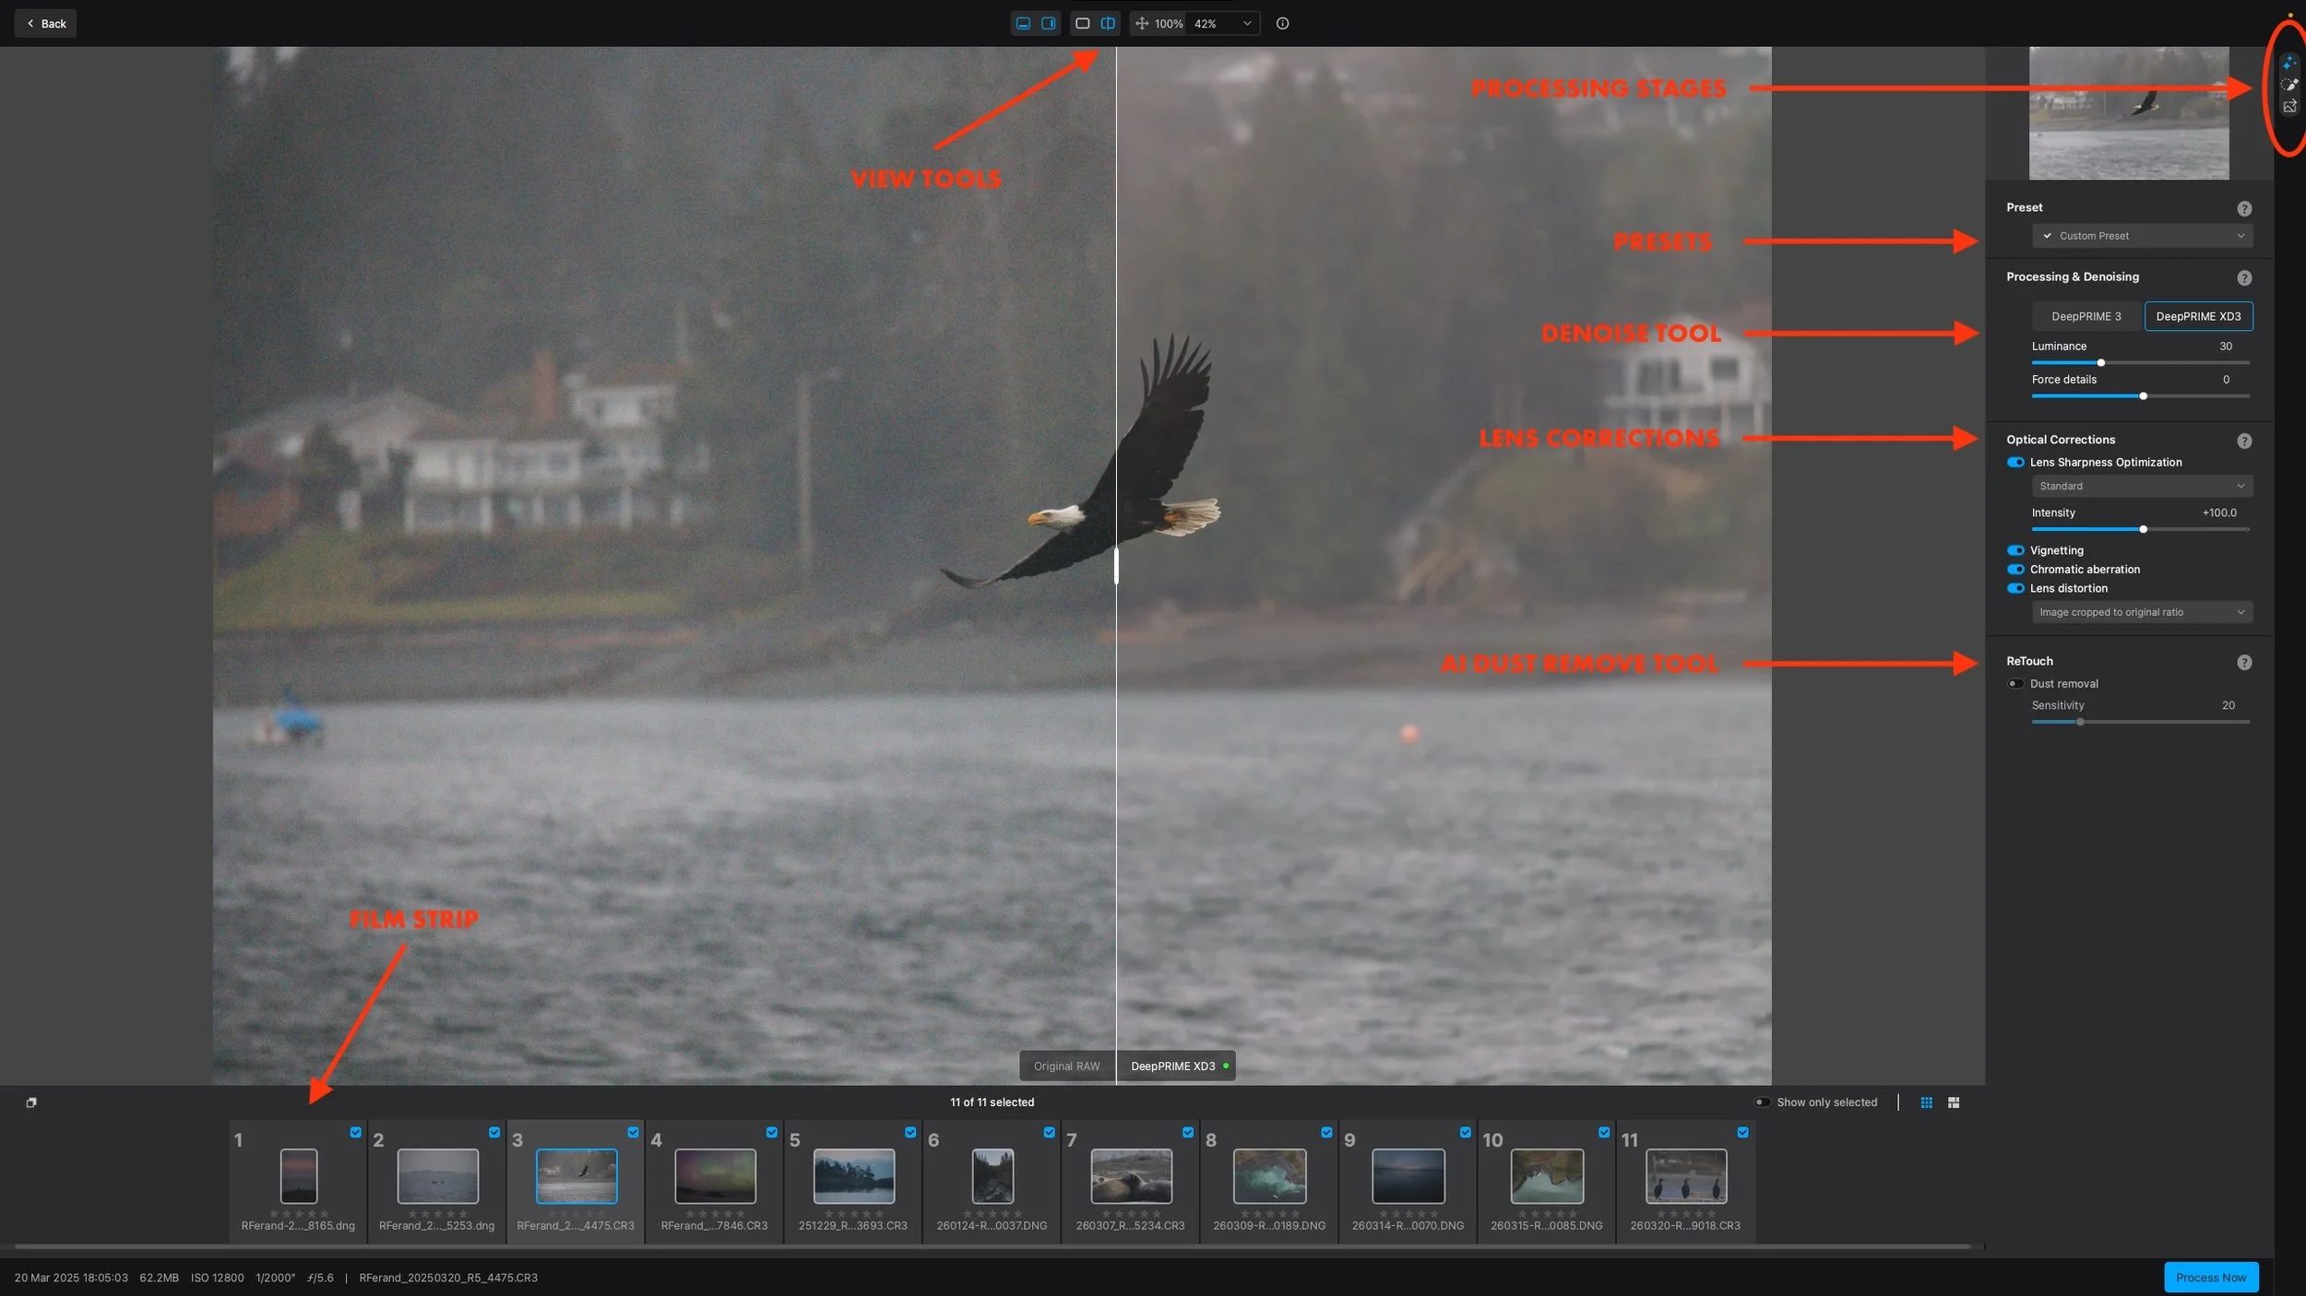Click the pan tool icon in the toolbar
This screenshot has width=2306, height=1296.
1143,23
